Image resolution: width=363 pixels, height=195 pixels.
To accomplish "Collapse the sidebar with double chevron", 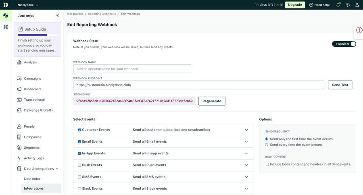I will [x=57, y=15].
